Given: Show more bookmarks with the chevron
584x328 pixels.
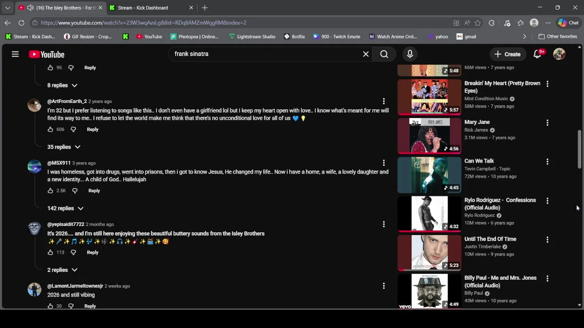Looking at the screenshot, I should pyautogui.click(x=524, y=36).
